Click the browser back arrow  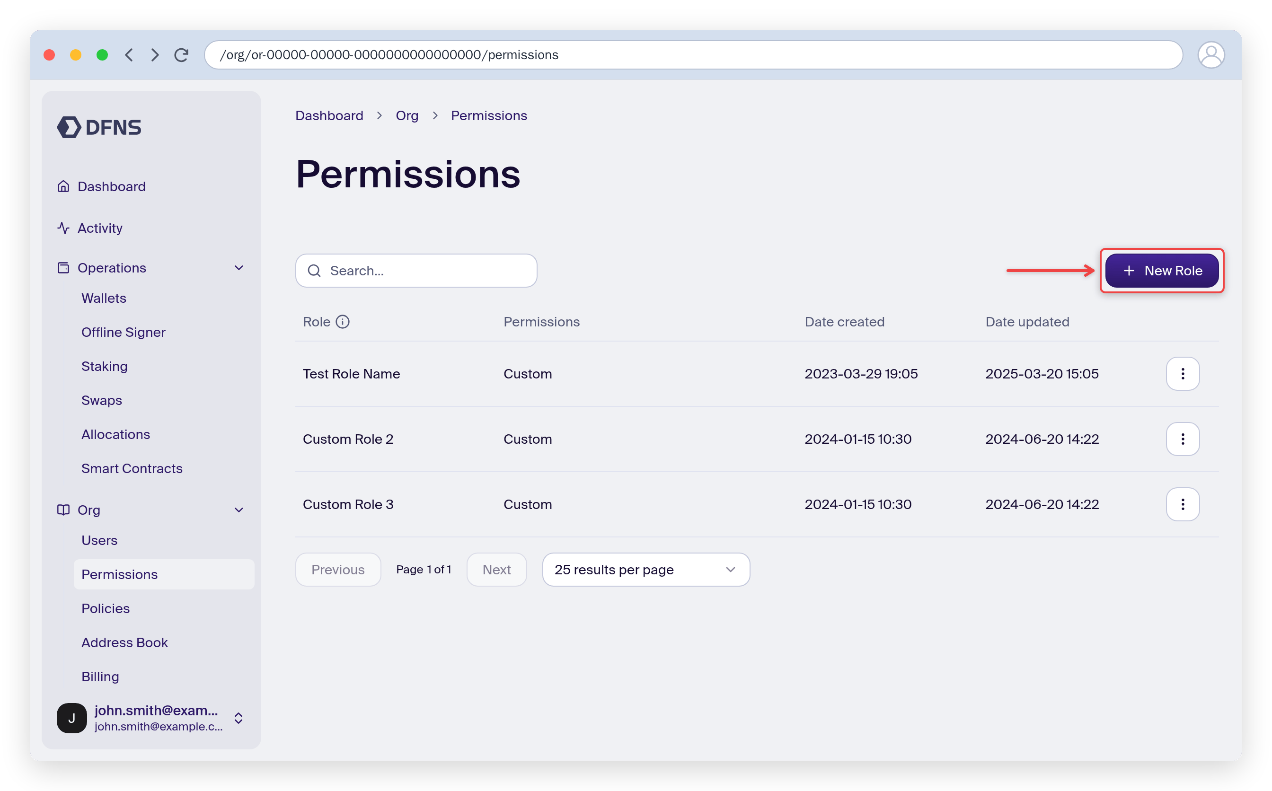129,55
